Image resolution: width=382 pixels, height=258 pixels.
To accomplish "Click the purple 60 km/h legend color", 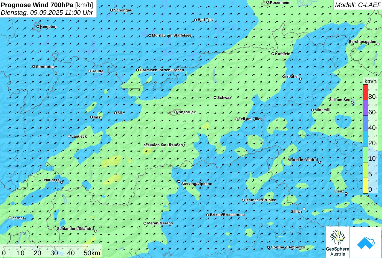I will tap(365, 108).
